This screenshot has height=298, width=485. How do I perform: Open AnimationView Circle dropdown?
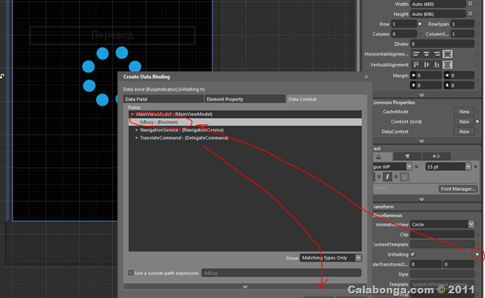click(x=471, y=224)
